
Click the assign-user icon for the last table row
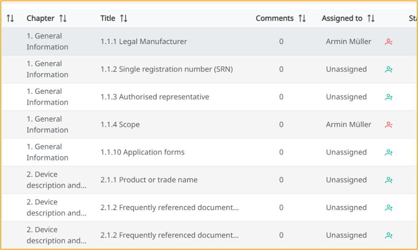point(389,235)
